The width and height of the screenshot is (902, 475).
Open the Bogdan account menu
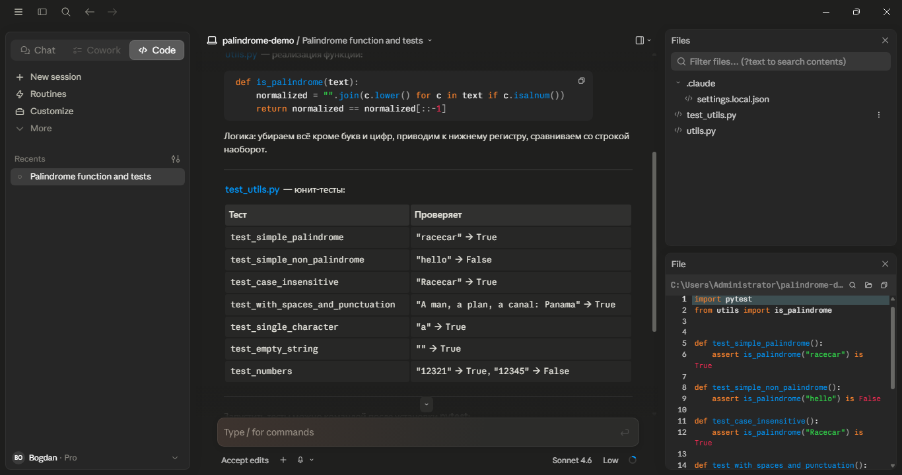tap(98, 458)
